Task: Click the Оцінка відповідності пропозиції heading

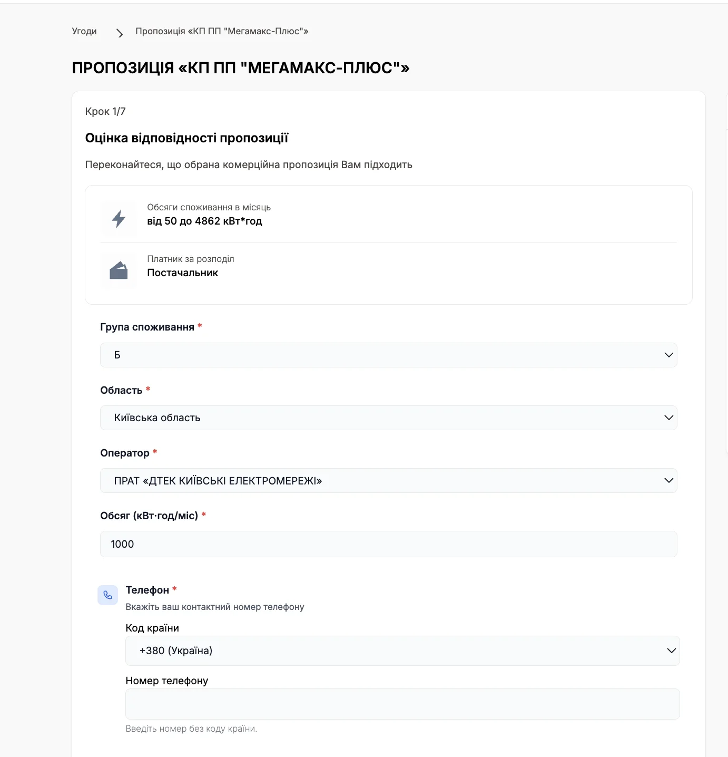Action: (x=187, y=138)
